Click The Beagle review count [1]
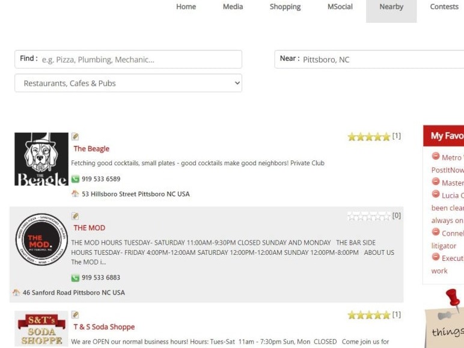The height and width of the screenshot is (348, 464). coord(397,136)
